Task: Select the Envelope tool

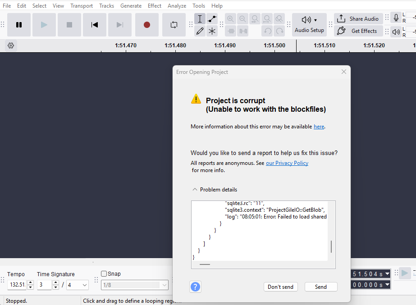Action: 212,19
